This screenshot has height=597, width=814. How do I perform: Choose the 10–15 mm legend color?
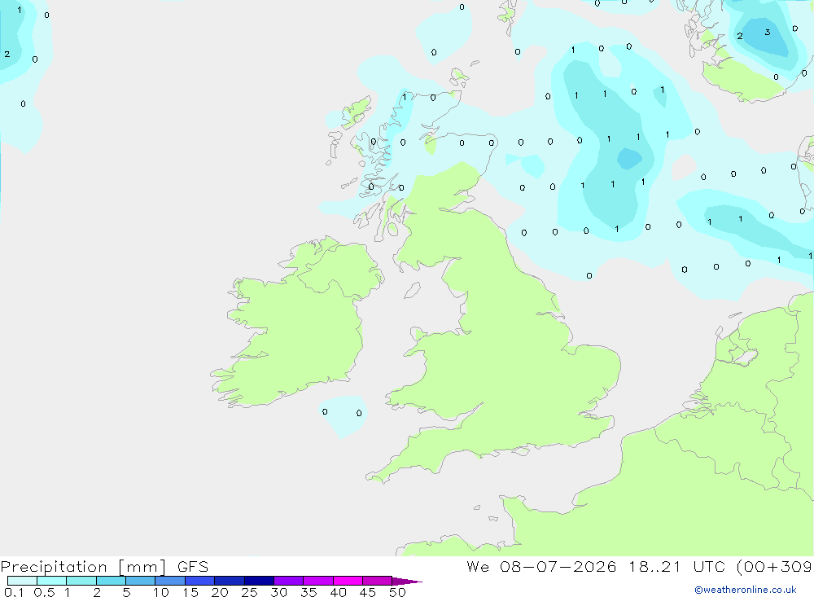click(170, 581)
